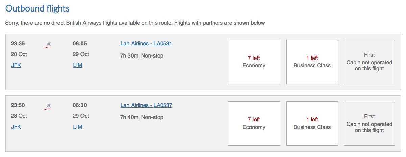Click the "7h 30m, Non-stop" duration text
The width and height of the screenshot is (406, 157).
142,56
